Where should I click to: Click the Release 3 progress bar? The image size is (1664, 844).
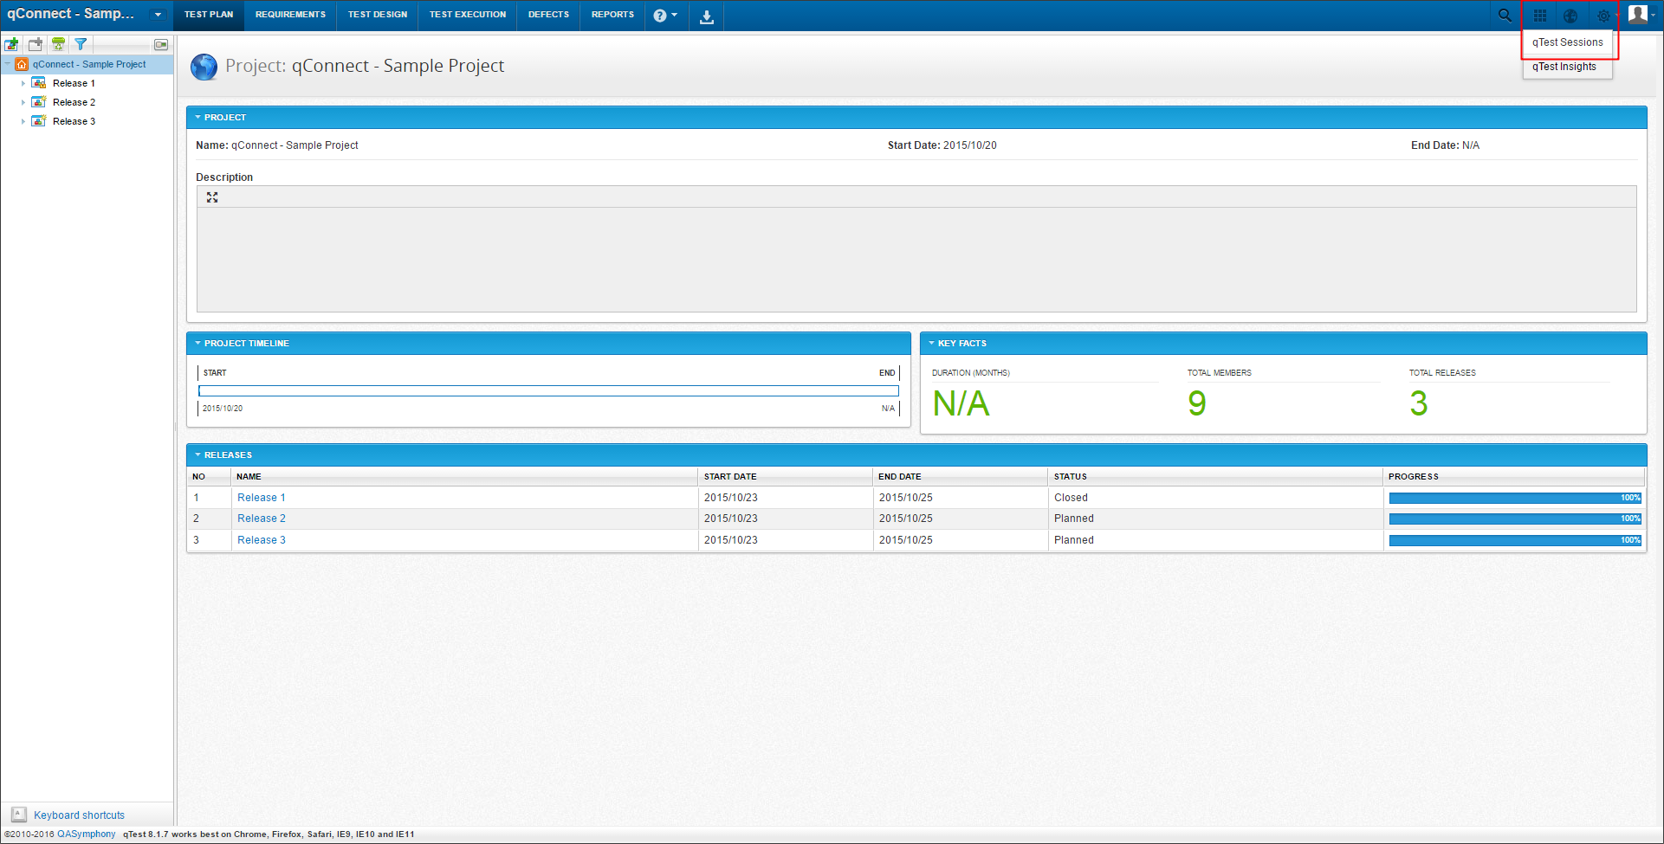click(1515, 540)
